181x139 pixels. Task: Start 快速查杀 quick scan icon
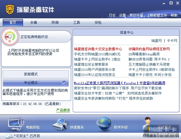pyautogui.click(x=60, y=124)
